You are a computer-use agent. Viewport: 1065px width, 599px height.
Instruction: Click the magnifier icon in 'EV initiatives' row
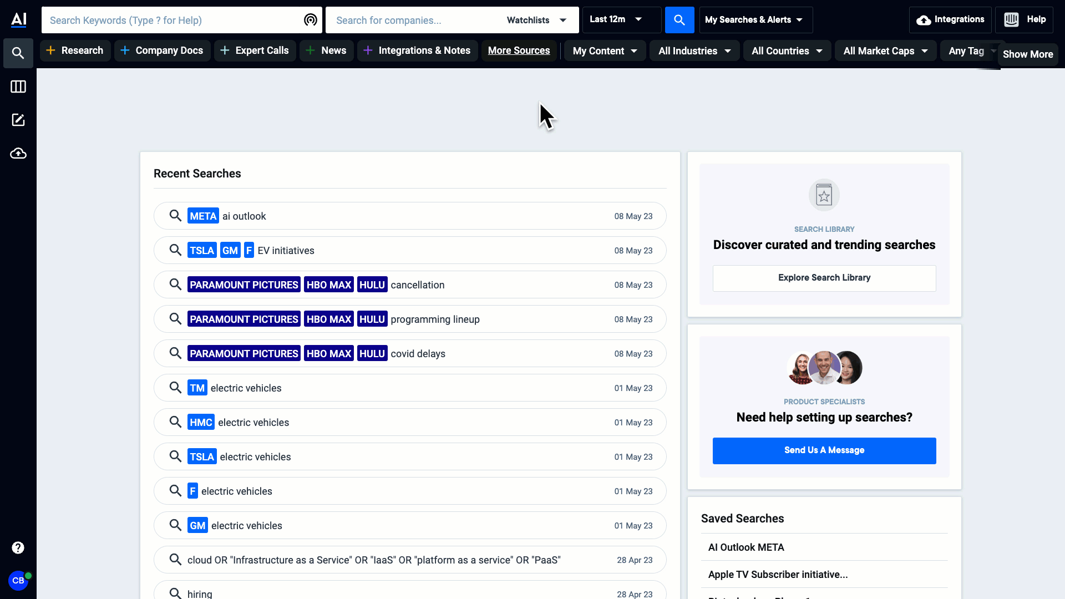[175, 250]
